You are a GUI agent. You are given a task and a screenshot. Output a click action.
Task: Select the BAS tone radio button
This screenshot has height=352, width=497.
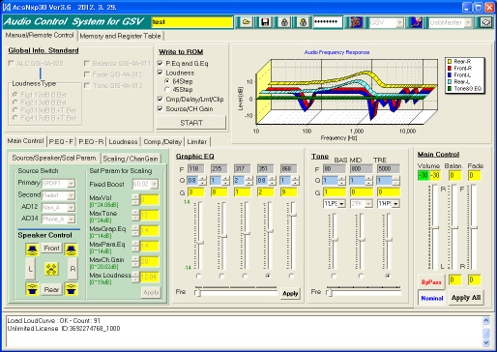(x=334, y=276)
